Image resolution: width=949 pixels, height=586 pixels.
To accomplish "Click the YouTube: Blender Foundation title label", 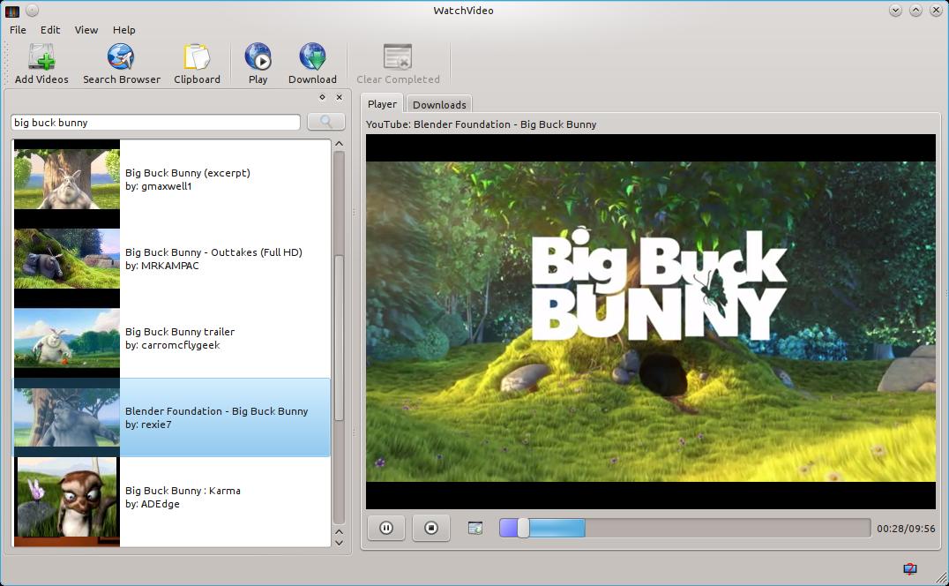I will [482, 124].
